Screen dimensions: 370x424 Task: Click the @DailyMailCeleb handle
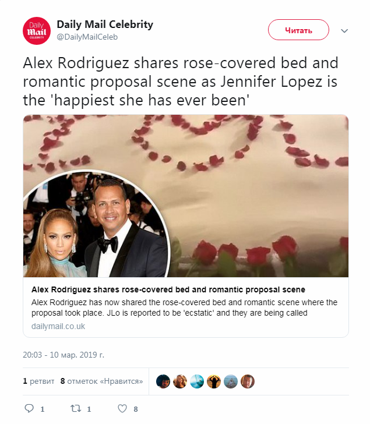coord(87,37)
